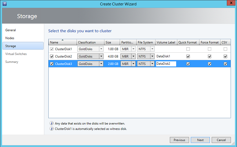Toggle CSV checkbox for ClusterDisk2
Screen dimensions: 237x147
tap(225, 57)
